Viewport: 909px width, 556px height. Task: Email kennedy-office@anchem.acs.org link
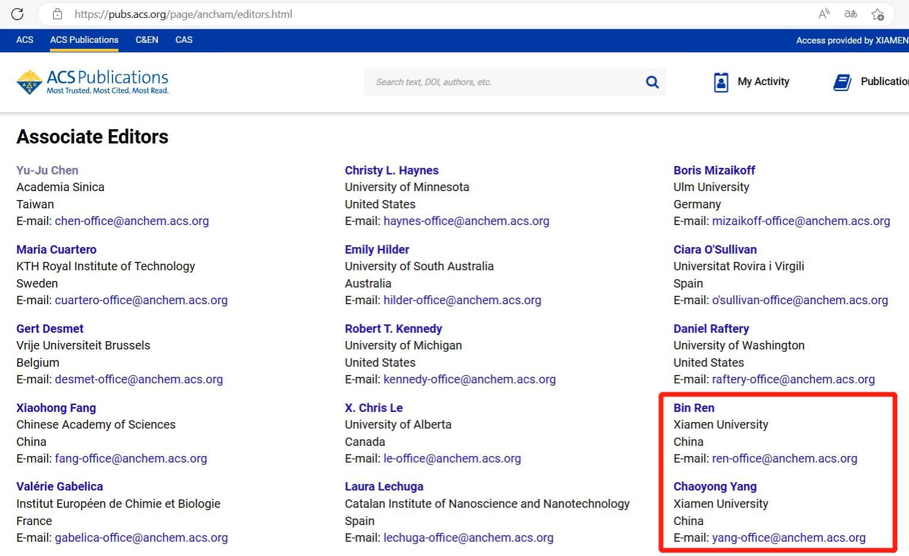tap(469, 379)
